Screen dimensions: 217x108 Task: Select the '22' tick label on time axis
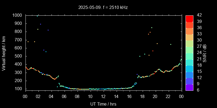pos(168,96)
